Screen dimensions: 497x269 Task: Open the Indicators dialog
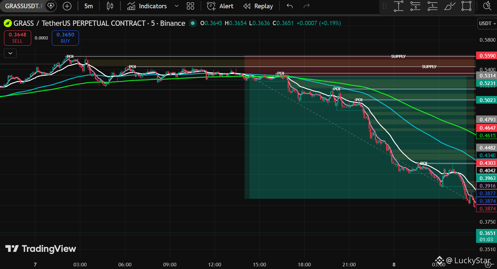pyautogui.click(x=147, y=6)
